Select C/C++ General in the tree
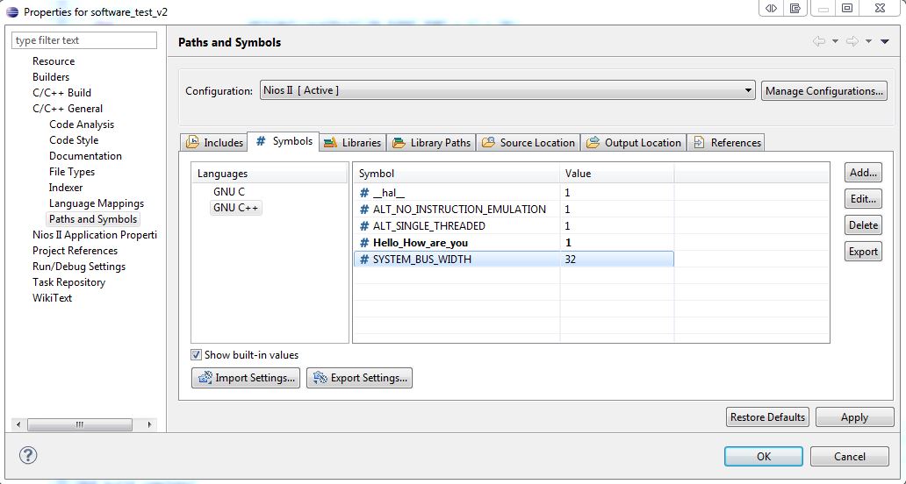Image resolution: width=906 pixels, height=484 pixels. point(68,109)
